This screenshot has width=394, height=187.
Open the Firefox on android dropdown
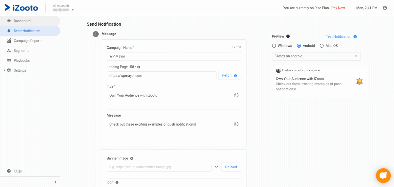pyautogui.click(x=316, y=56)
